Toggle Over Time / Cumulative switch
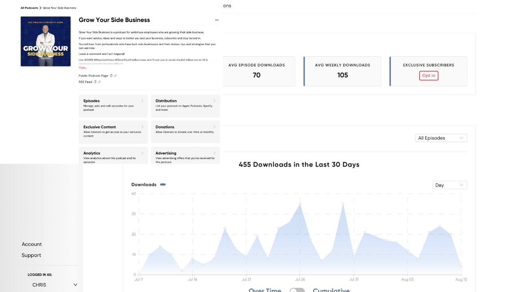The image size is (520, 292). pos(297,290)
